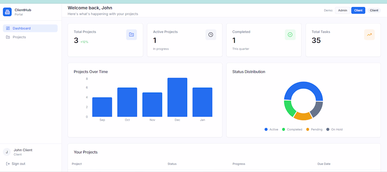Click the Jan bar in chart
Viewport: 387px width, 172px height.
coord(202,102)
